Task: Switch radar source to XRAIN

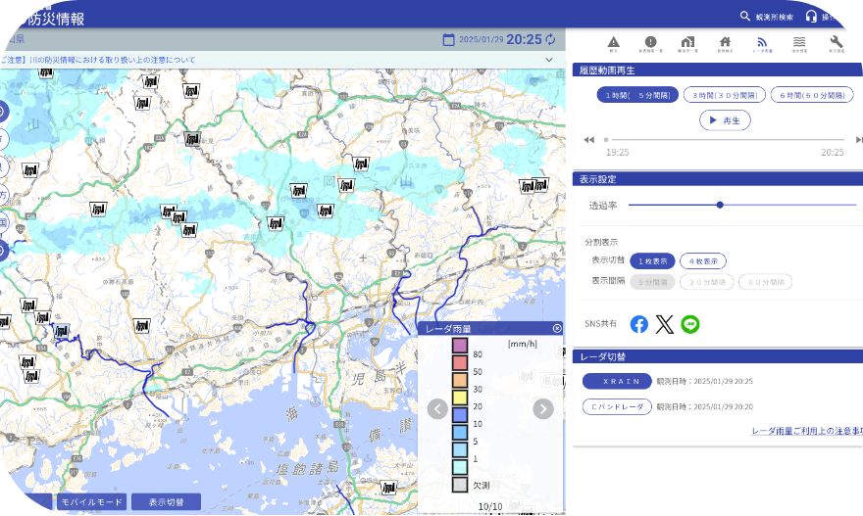Action: tap(617, 381)
